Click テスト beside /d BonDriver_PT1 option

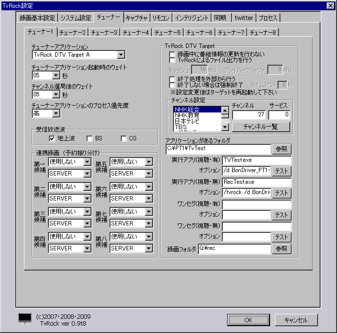281,171
